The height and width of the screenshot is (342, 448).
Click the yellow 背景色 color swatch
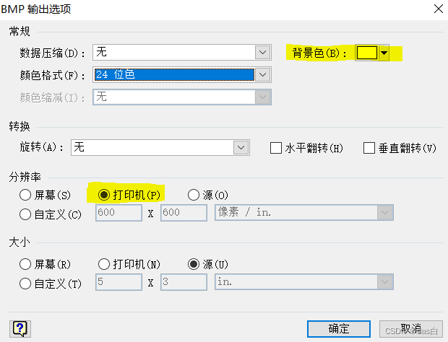(x=367, y=53)
